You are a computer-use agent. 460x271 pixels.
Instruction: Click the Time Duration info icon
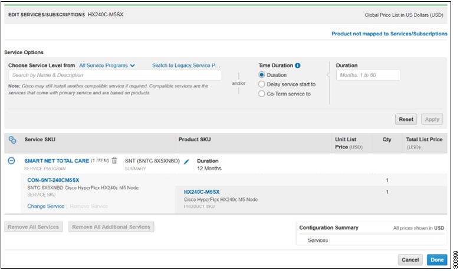[x=297, y=65]
